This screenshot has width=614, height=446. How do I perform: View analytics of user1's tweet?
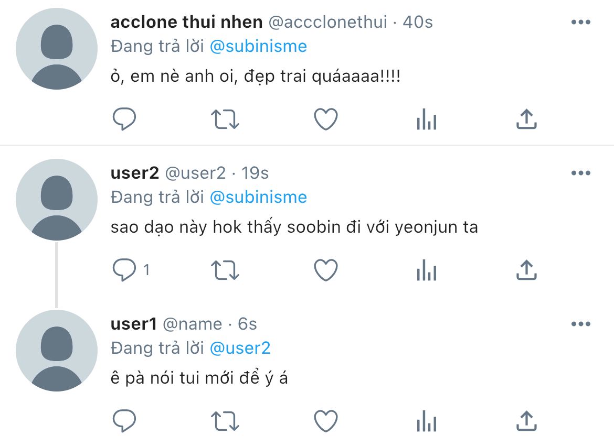pyautogui.click(x=426, y=421)
